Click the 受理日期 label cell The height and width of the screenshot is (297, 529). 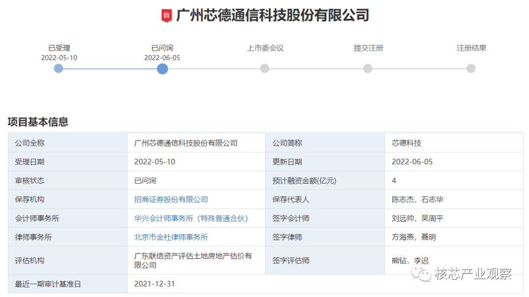(68, 162)
